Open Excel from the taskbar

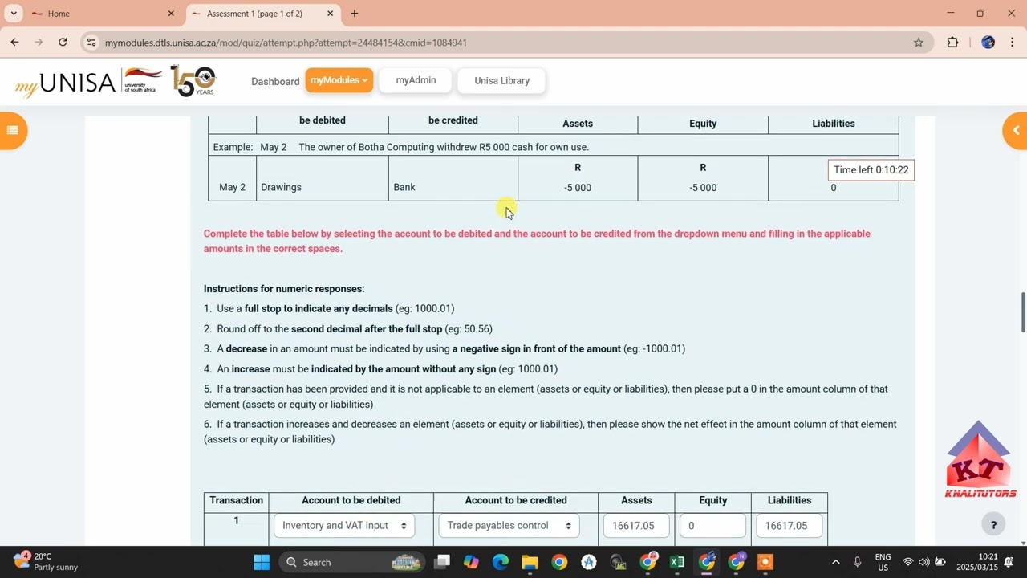pos(677,562)
